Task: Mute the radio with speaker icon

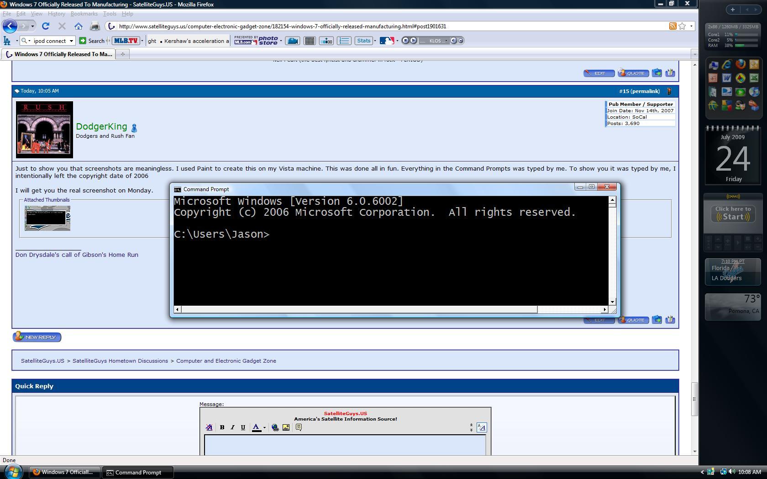Action: click(453, 41)
